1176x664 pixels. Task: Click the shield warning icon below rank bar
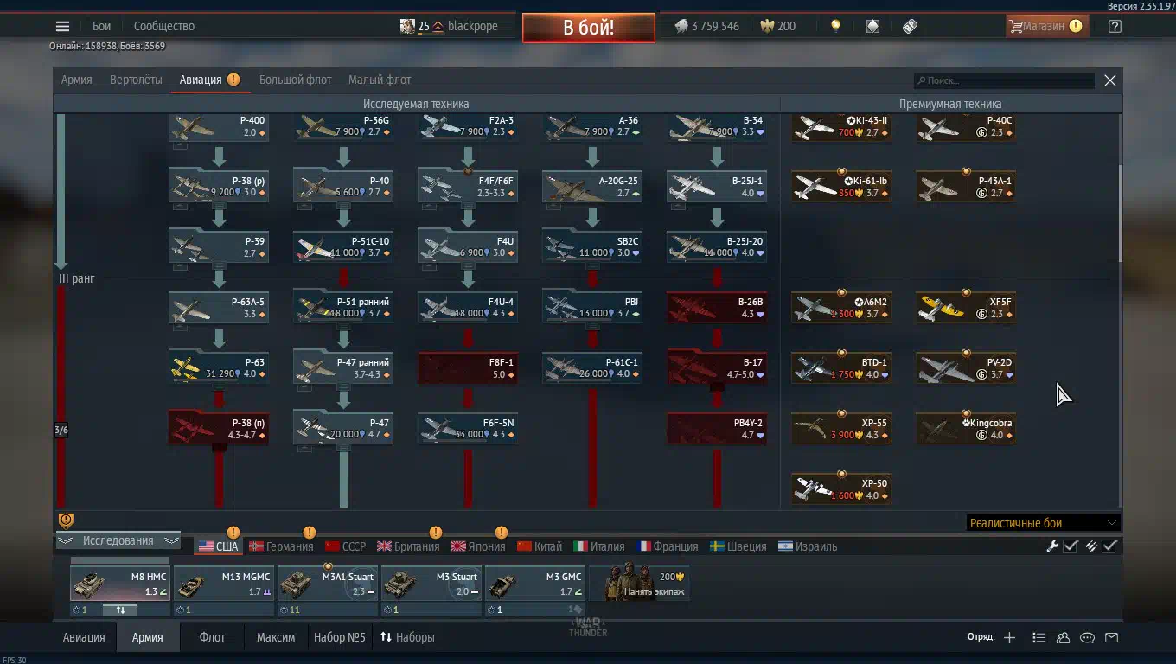coord(66,520)
